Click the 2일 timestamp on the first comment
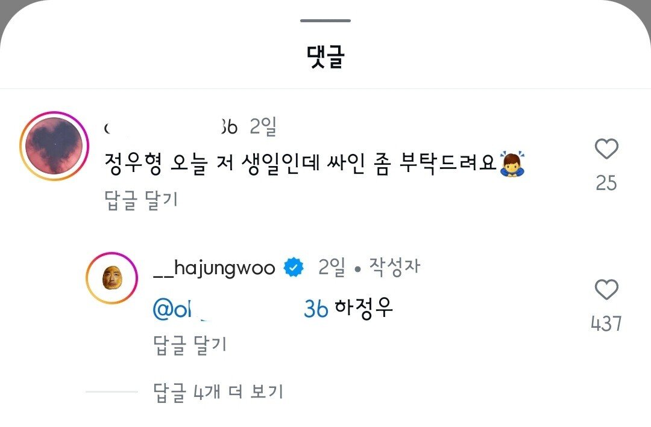 click(263, 126)
